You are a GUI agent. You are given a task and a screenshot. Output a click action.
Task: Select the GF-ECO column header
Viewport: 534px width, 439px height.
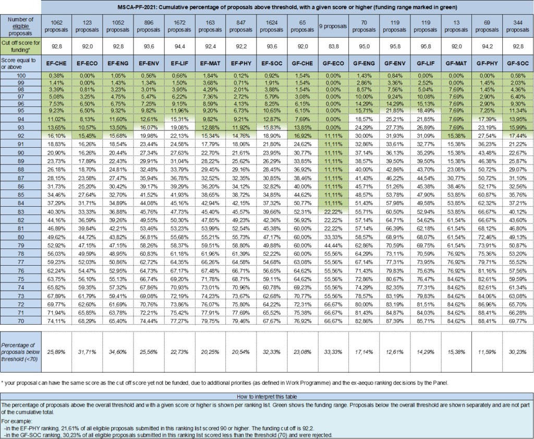[333, 63]
